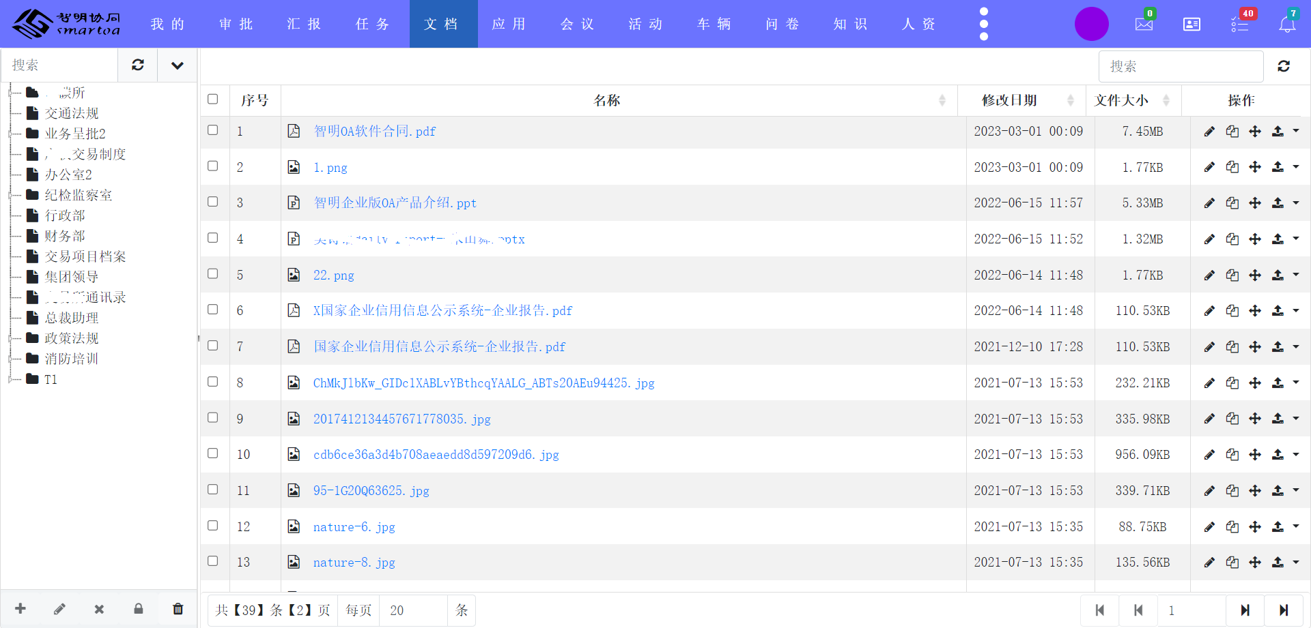
Task: Open the file cdb6ce36a3d4b708aeaedd8d597209d6.jpg
Action: coord(436,454)
